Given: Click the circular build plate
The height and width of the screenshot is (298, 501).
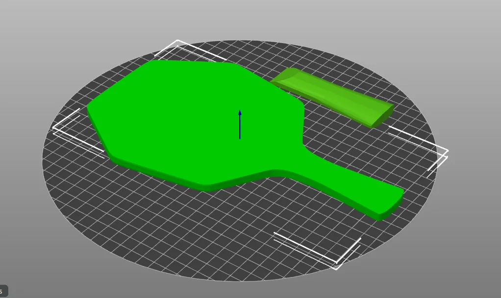Looking at the screenshot, I should tap(147, 230).
